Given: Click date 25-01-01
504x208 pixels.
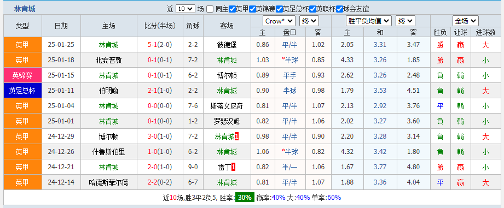Looking at the screenshot, I should 61,121.
